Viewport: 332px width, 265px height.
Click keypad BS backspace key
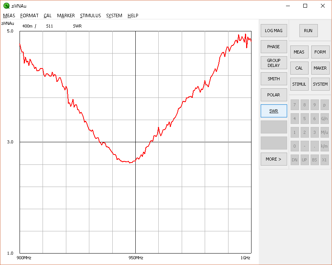314,160
